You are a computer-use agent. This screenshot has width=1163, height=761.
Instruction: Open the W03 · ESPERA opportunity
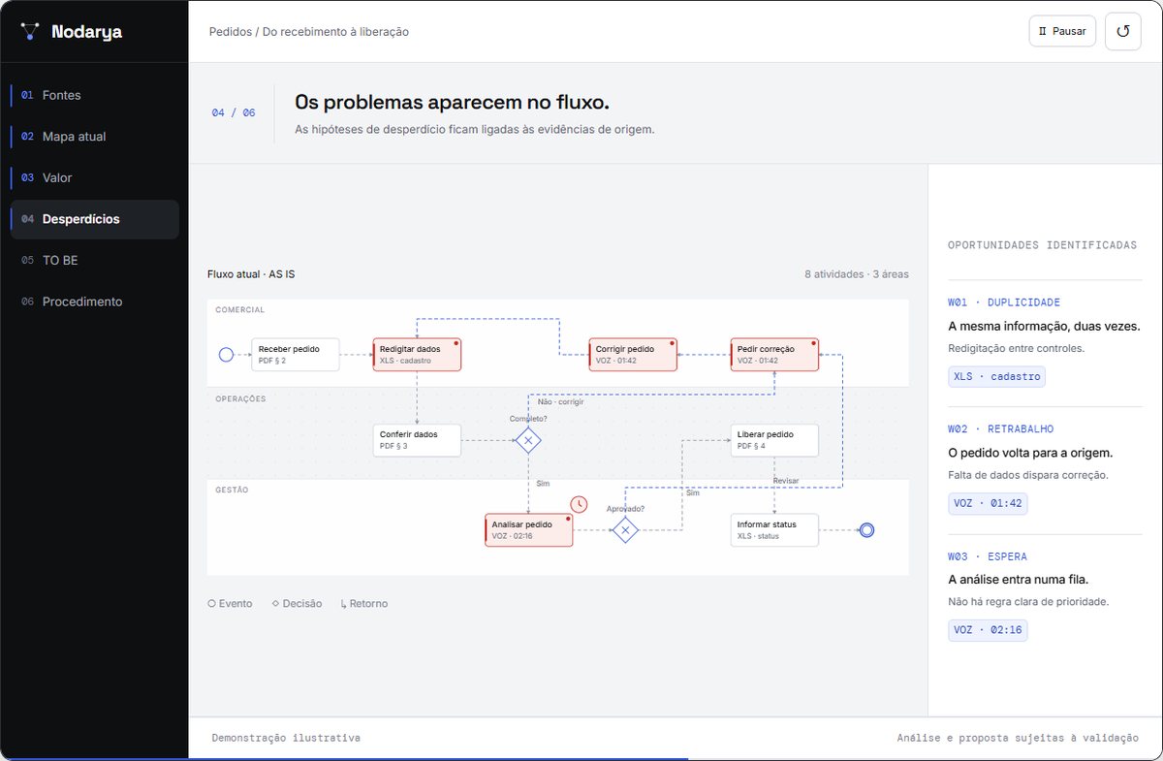tap(987, 556)
